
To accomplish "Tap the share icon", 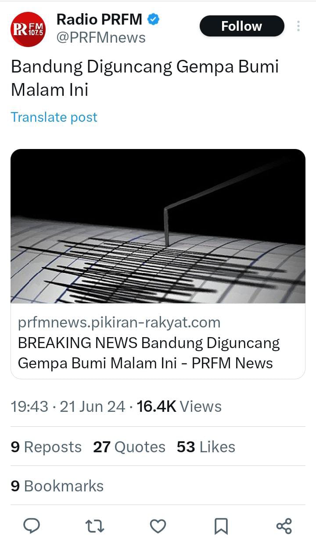I will coord(284,526).
